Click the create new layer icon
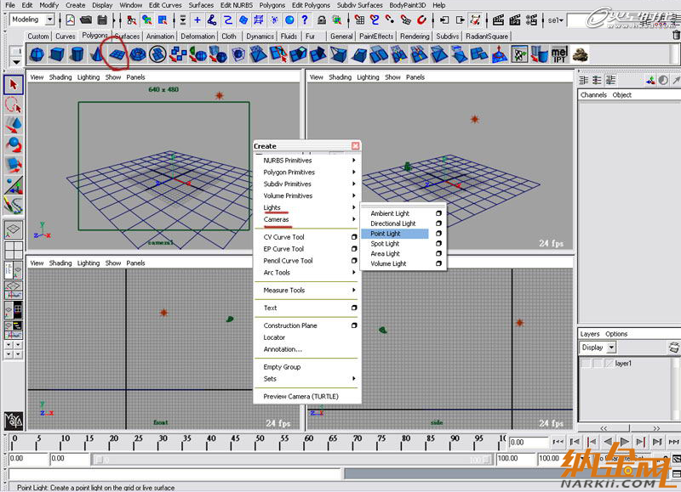Viewport: 681px width, 492px height. pyautogui.click(x=673, y=348)
